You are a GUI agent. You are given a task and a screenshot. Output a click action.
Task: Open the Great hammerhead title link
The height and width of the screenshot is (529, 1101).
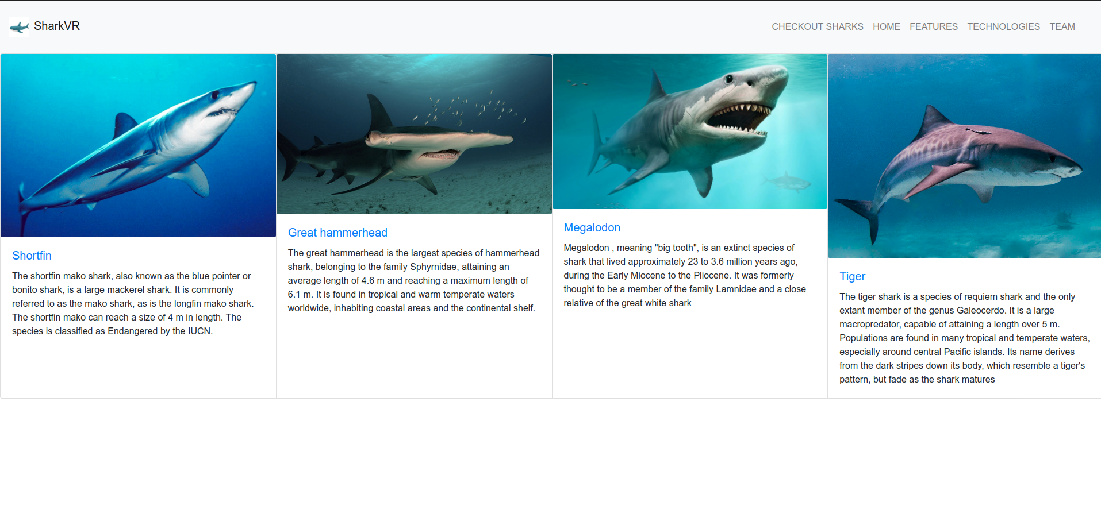[337, 233]
